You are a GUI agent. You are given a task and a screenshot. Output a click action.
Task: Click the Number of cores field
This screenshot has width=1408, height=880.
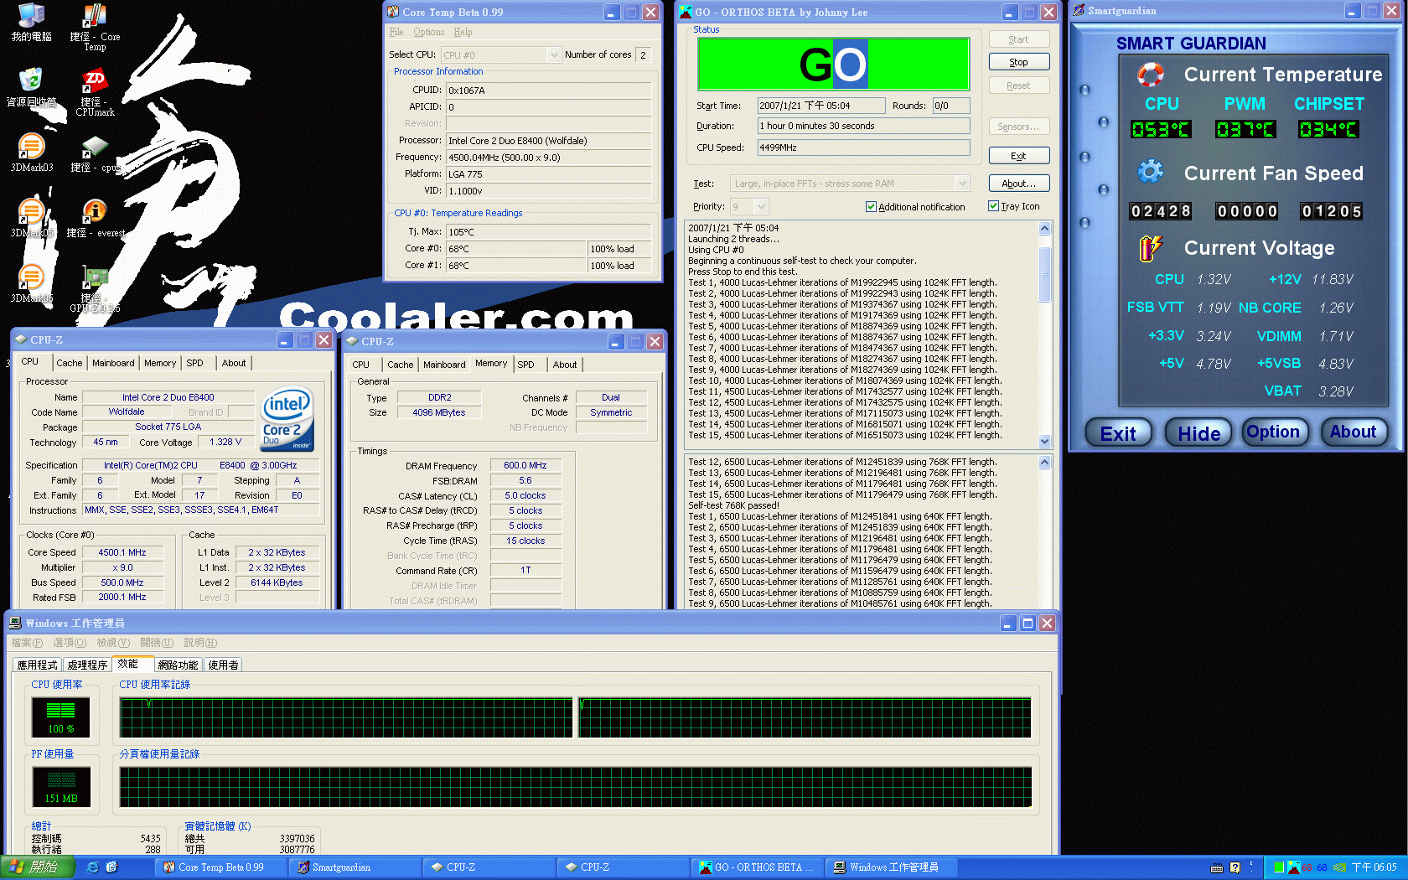click(x=644, y=54)
